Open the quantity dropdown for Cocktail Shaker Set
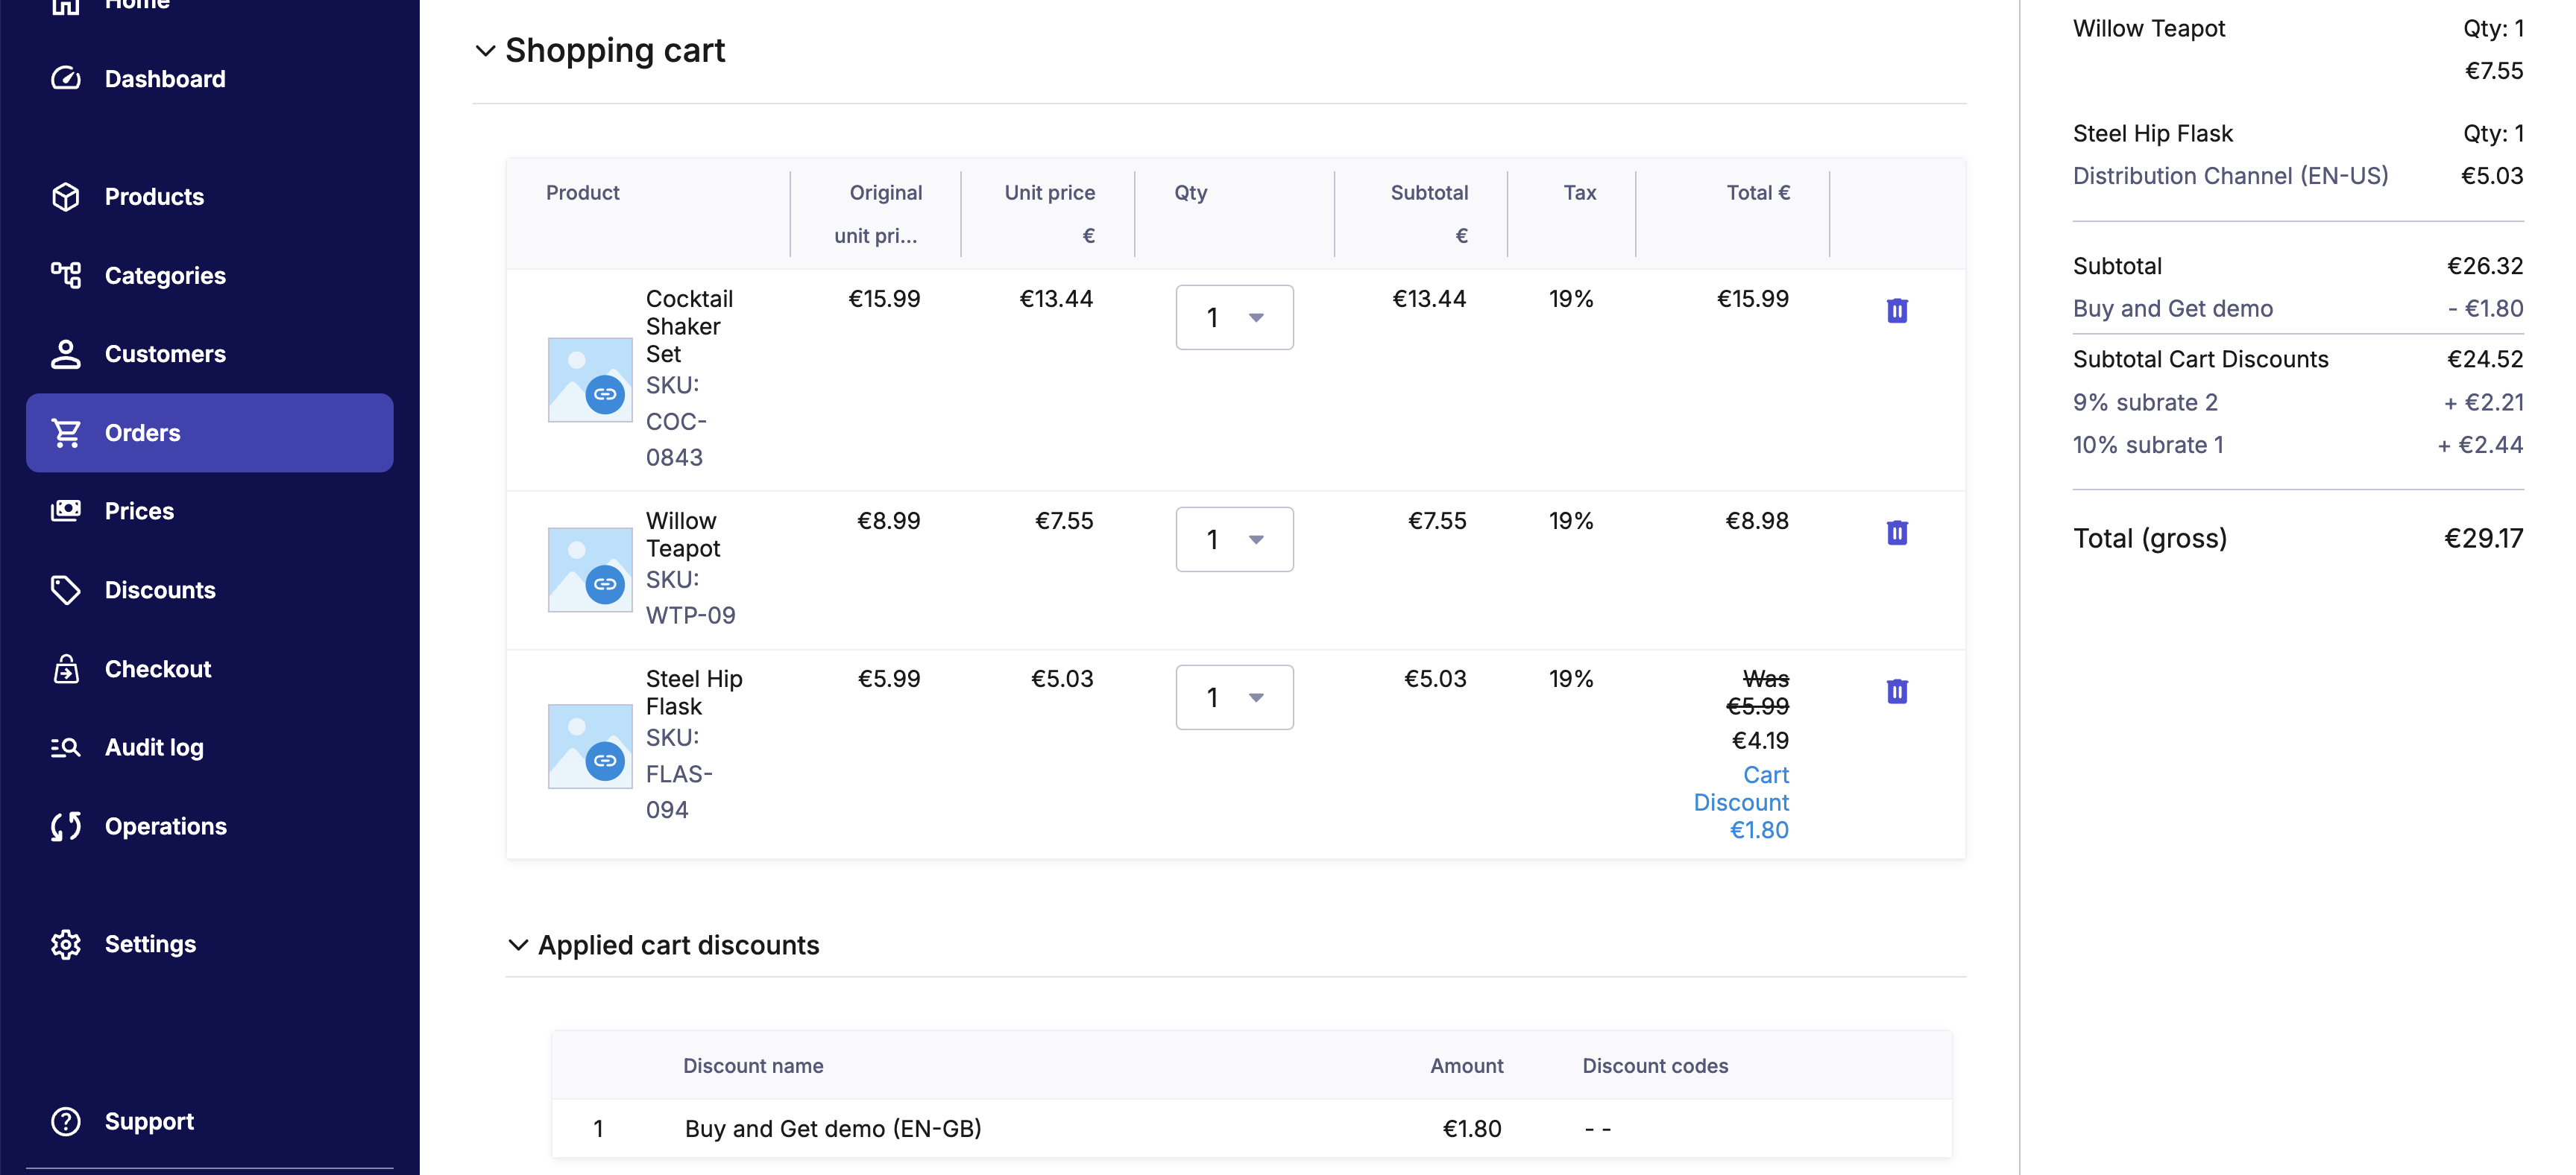The height and width of the screenshot is (1175, 2576). point(1234,317)
